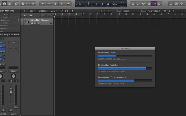Viewport: 186px width, 116px height.
Task: Click the Output stereo link button
Action: (13, 43)
